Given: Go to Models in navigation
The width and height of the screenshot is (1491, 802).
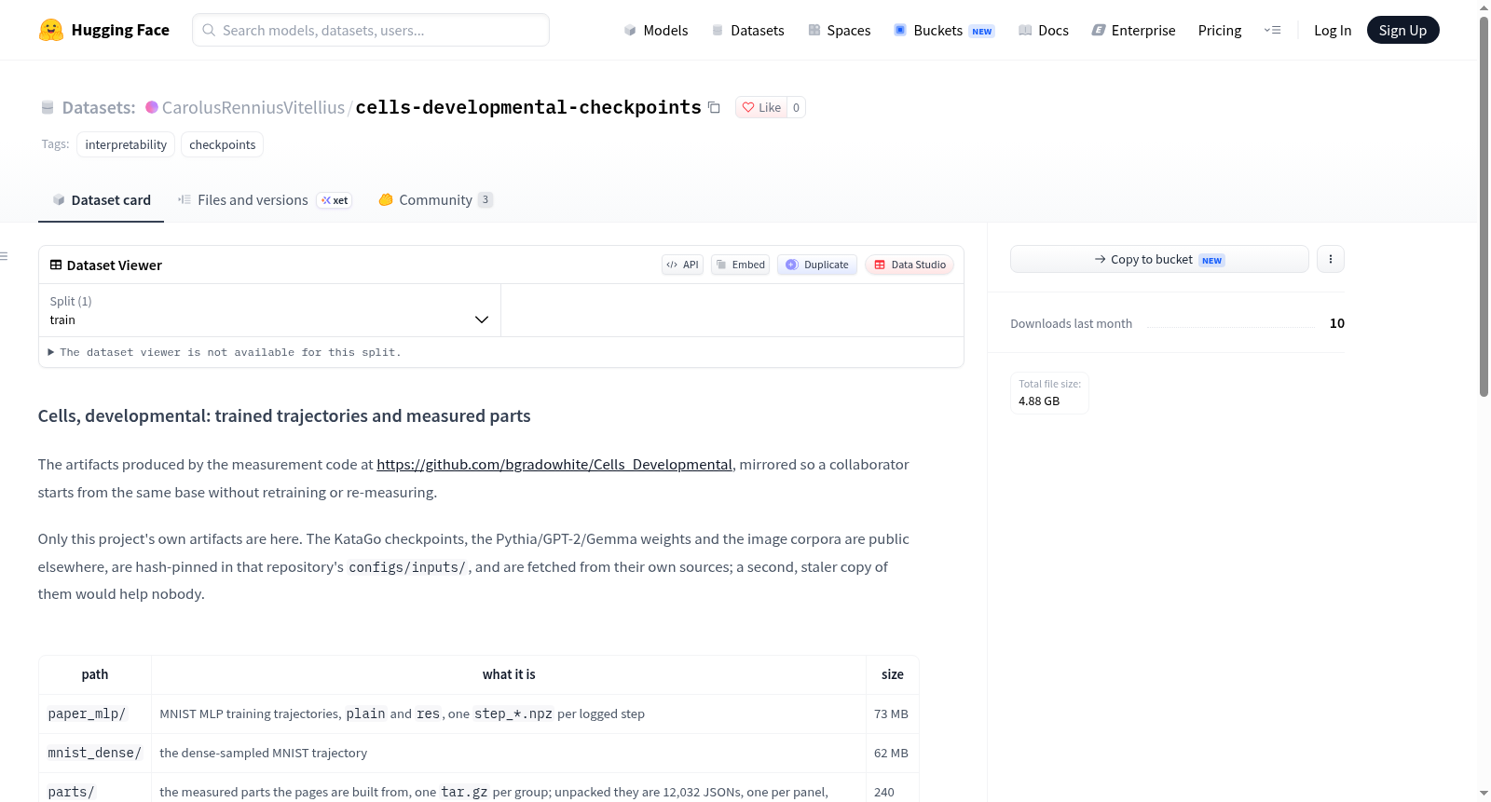Looking at the screenshot, I should [x=656, y=30].
